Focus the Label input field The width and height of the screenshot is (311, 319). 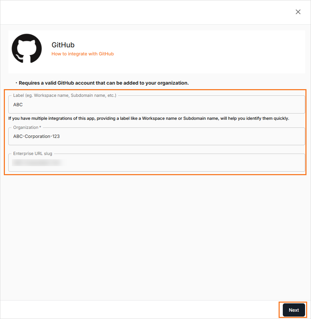click(x=157, y=104)
